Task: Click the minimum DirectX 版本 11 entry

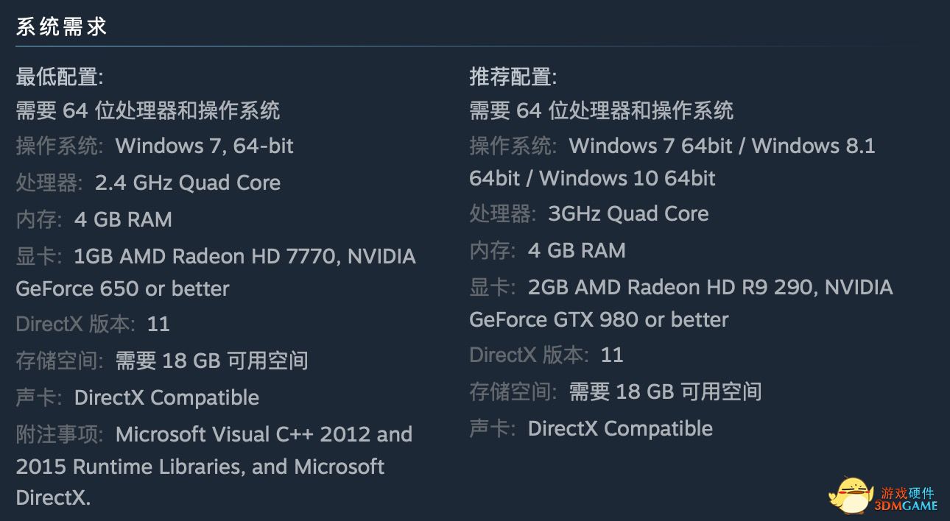Action: pyautogui.click(x=93, y=324)
